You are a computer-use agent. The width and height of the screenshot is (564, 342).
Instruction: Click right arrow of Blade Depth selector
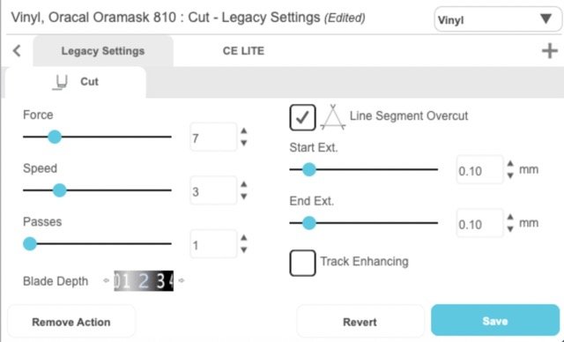pyautogui.click(x=182, y=280)
